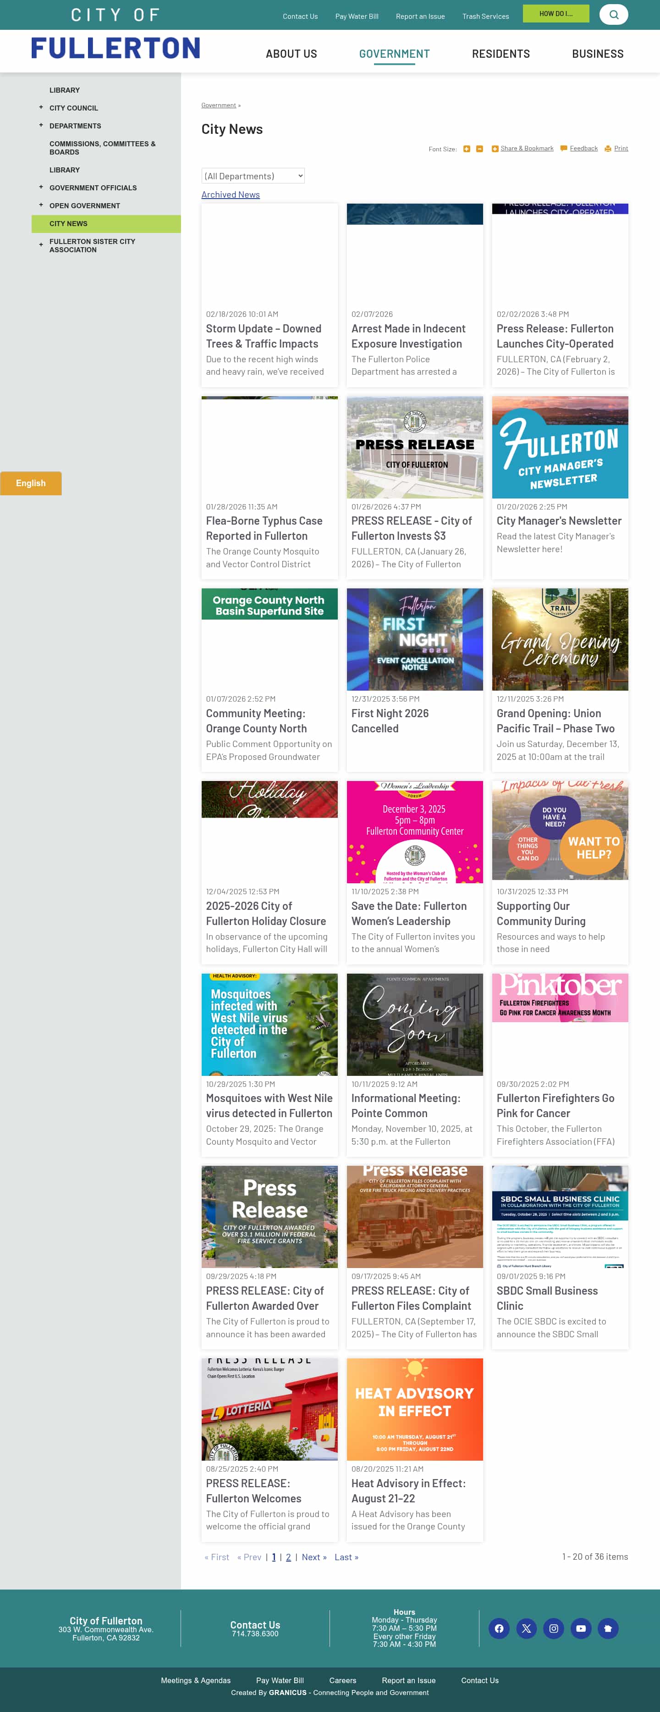Expand the City Council sidebar item
This screenshot has height=1712, width=660.
point(41,107)
